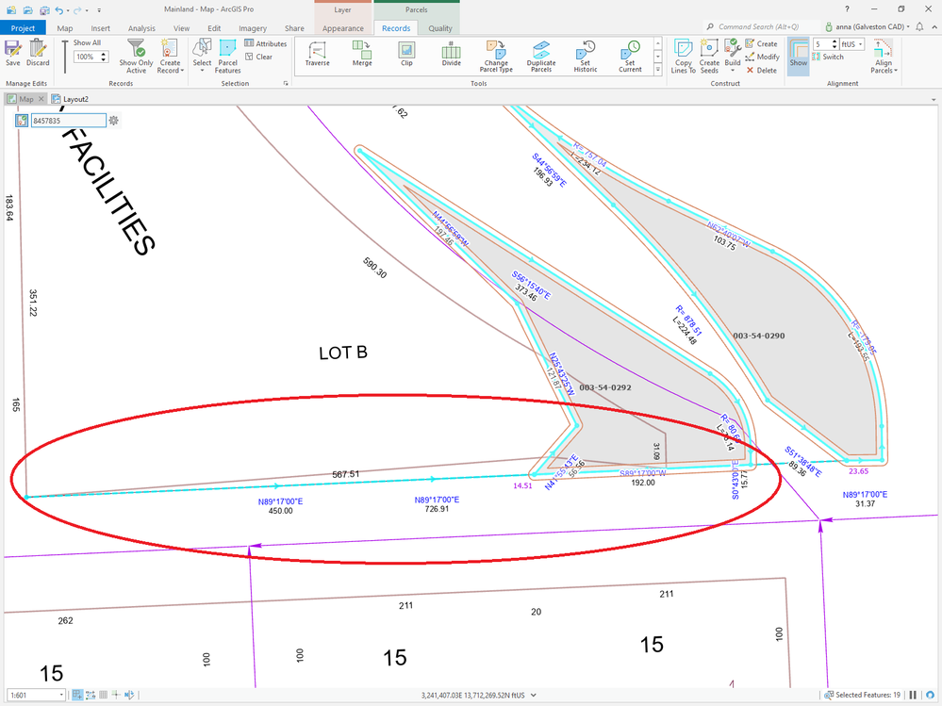Viewport: 942px width, 706px height.
Task: Activate the Parcel Features selection tool
Action: [x=227, y=57]
